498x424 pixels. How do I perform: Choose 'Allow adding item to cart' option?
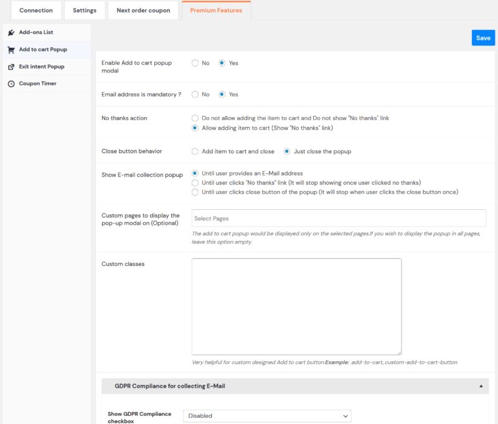point(195,128)
